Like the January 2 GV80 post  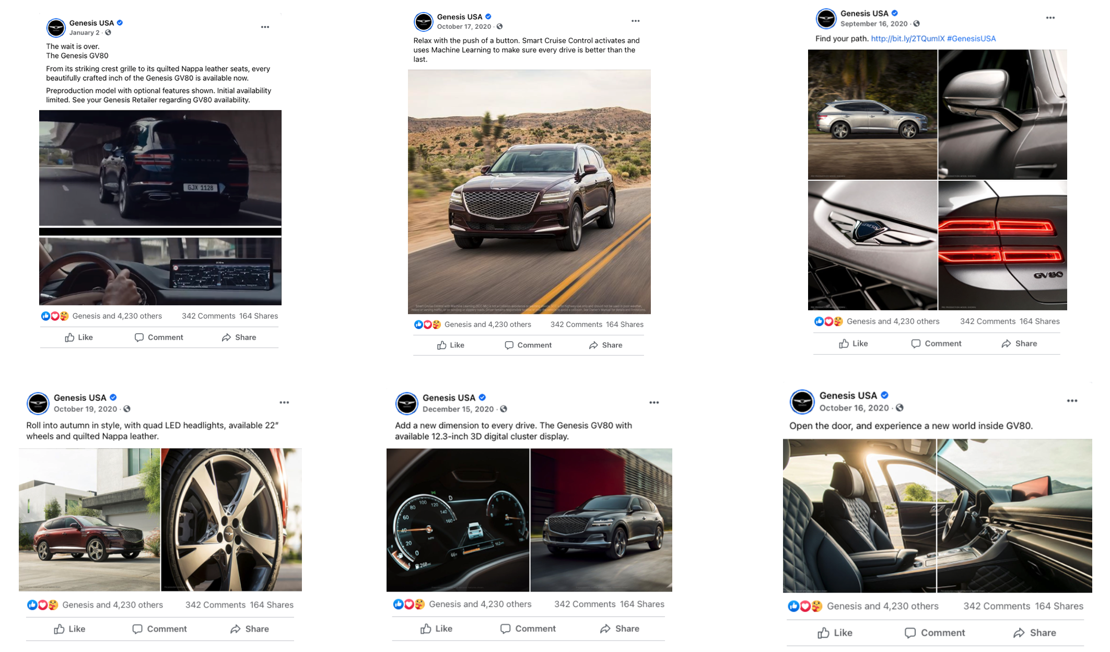(79, 337)
